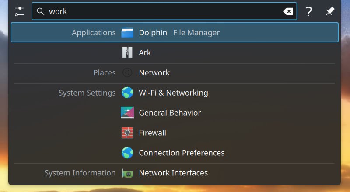Click the Network Interfaces card icon
Screen dimensions: 350x192
(127, 173)
